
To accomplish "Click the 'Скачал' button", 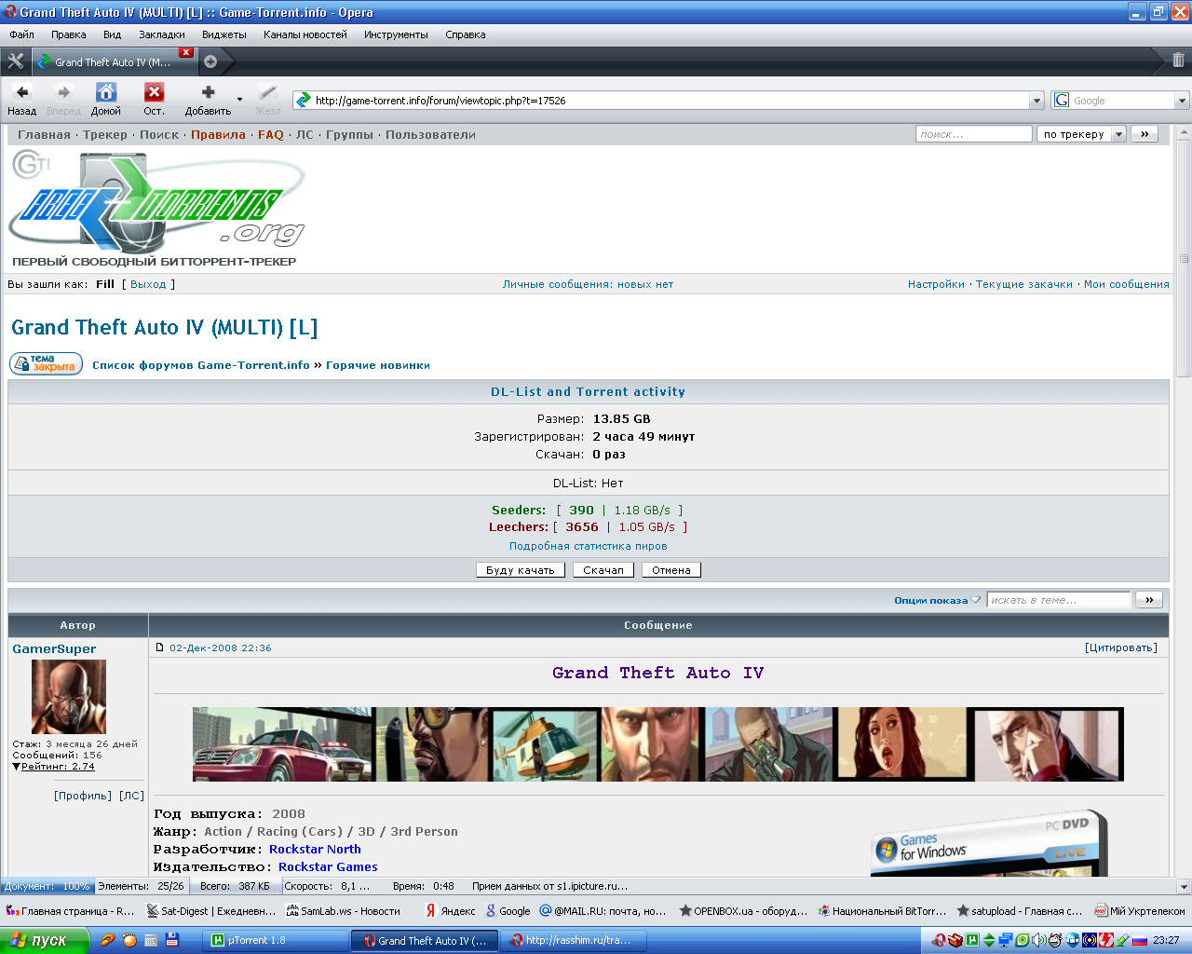I will point(603,570).
